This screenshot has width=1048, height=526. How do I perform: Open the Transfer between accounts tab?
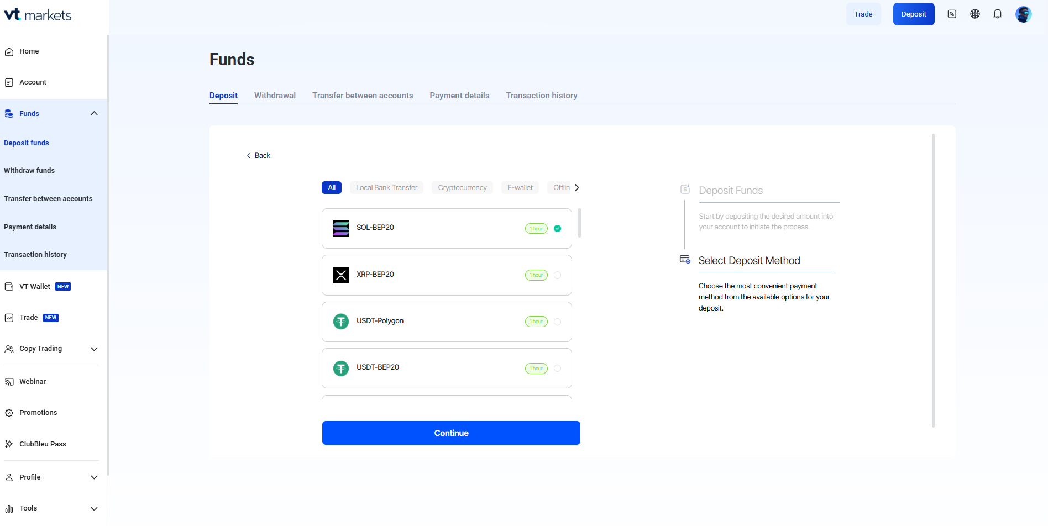coord(363,96)
